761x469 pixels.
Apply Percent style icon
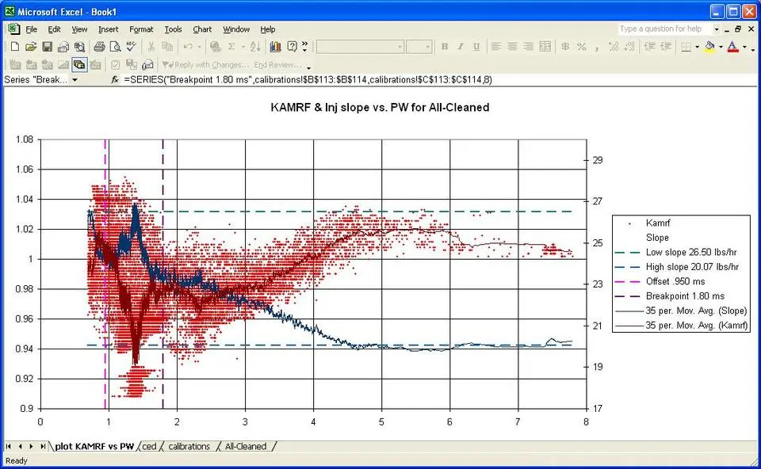581,47
